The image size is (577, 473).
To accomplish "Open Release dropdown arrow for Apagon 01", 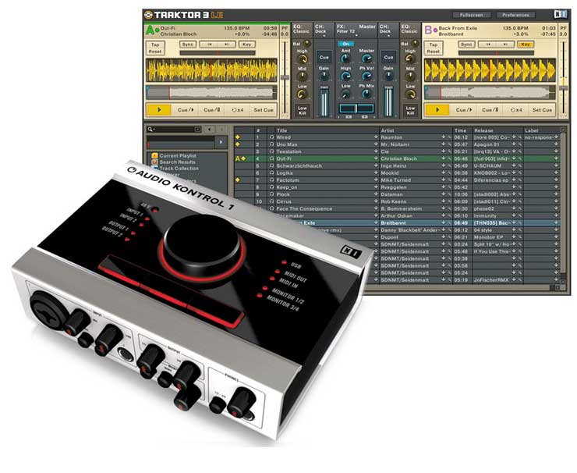I will coord(514,144).
